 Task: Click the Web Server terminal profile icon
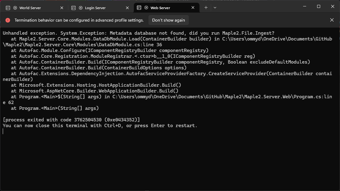139,8
